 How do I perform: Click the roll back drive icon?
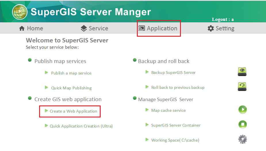(242, 87)
